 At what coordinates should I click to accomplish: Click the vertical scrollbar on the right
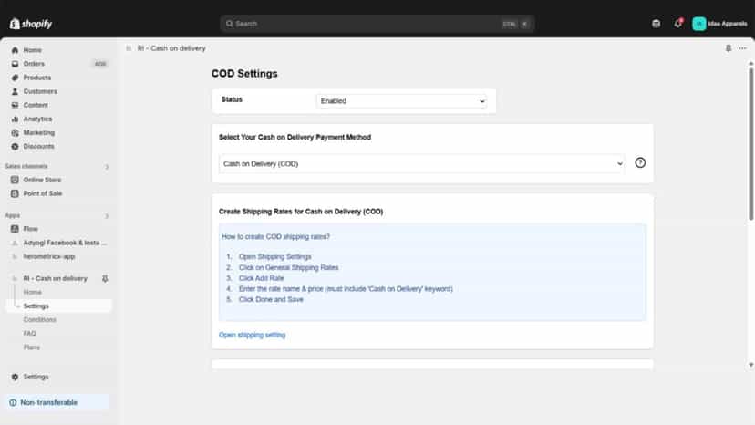point(750,145)
